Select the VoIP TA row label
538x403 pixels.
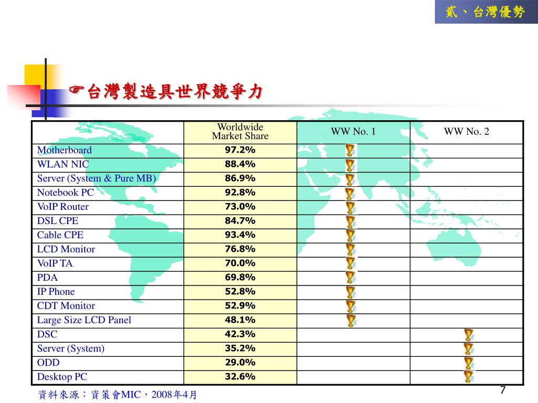point(55,263)
